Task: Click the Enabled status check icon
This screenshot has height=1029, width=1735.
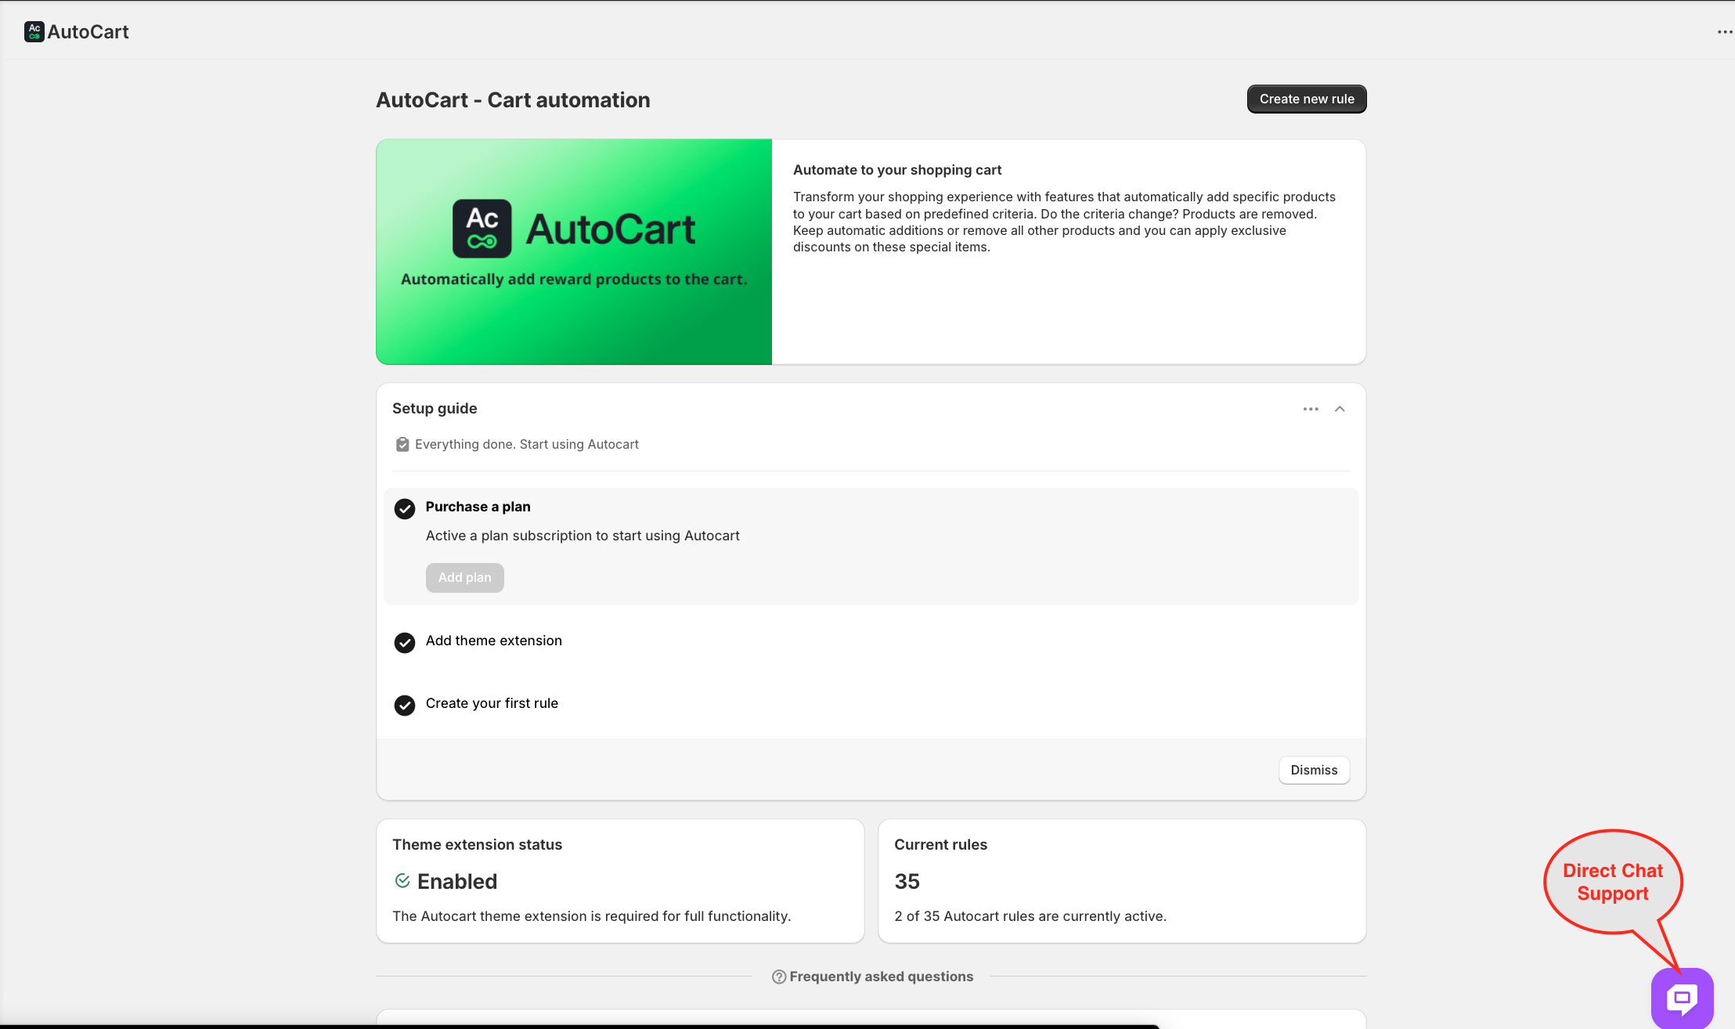Action: 402,881
